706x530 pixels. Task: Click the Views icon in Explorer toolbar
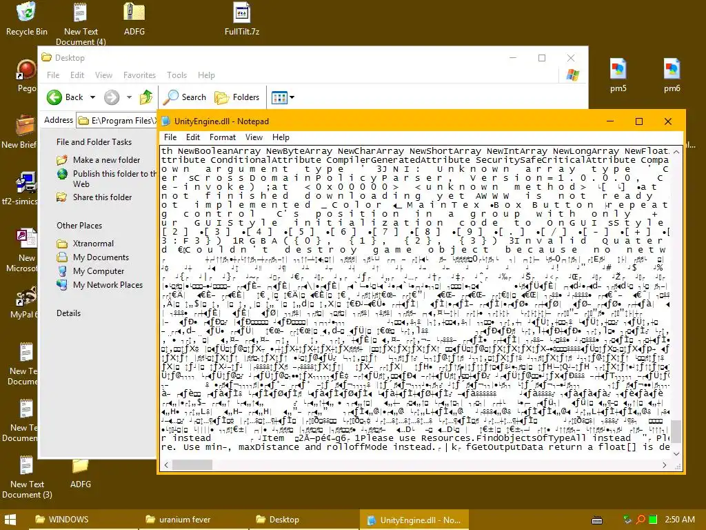[x=279, y=97]
